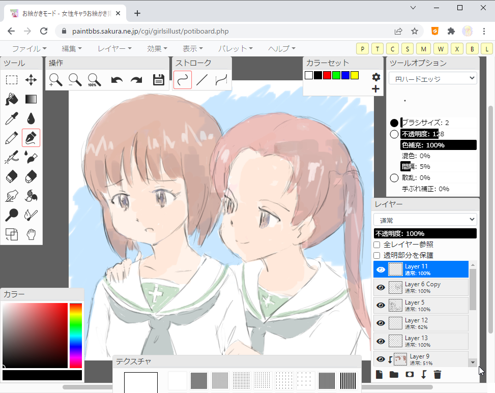The height and width of the screenshot is (393, 495).
Task: Open the layer blend mode 通常 dropdown
Action: [x=425, y=219]
